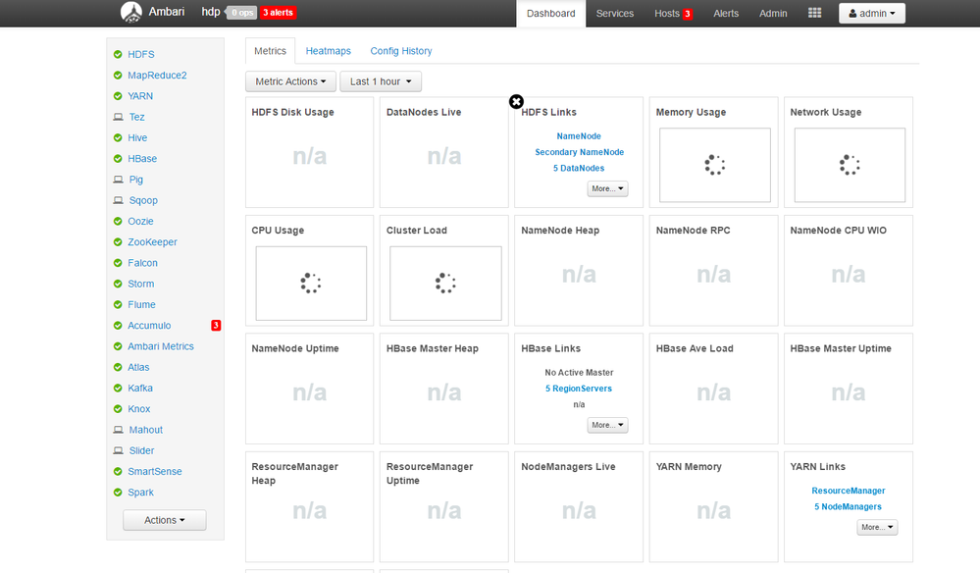The width and height of the screenshot is (980, 573).
Task: Click the laptop icon beside Slider
Action: (x=118, y=450)
